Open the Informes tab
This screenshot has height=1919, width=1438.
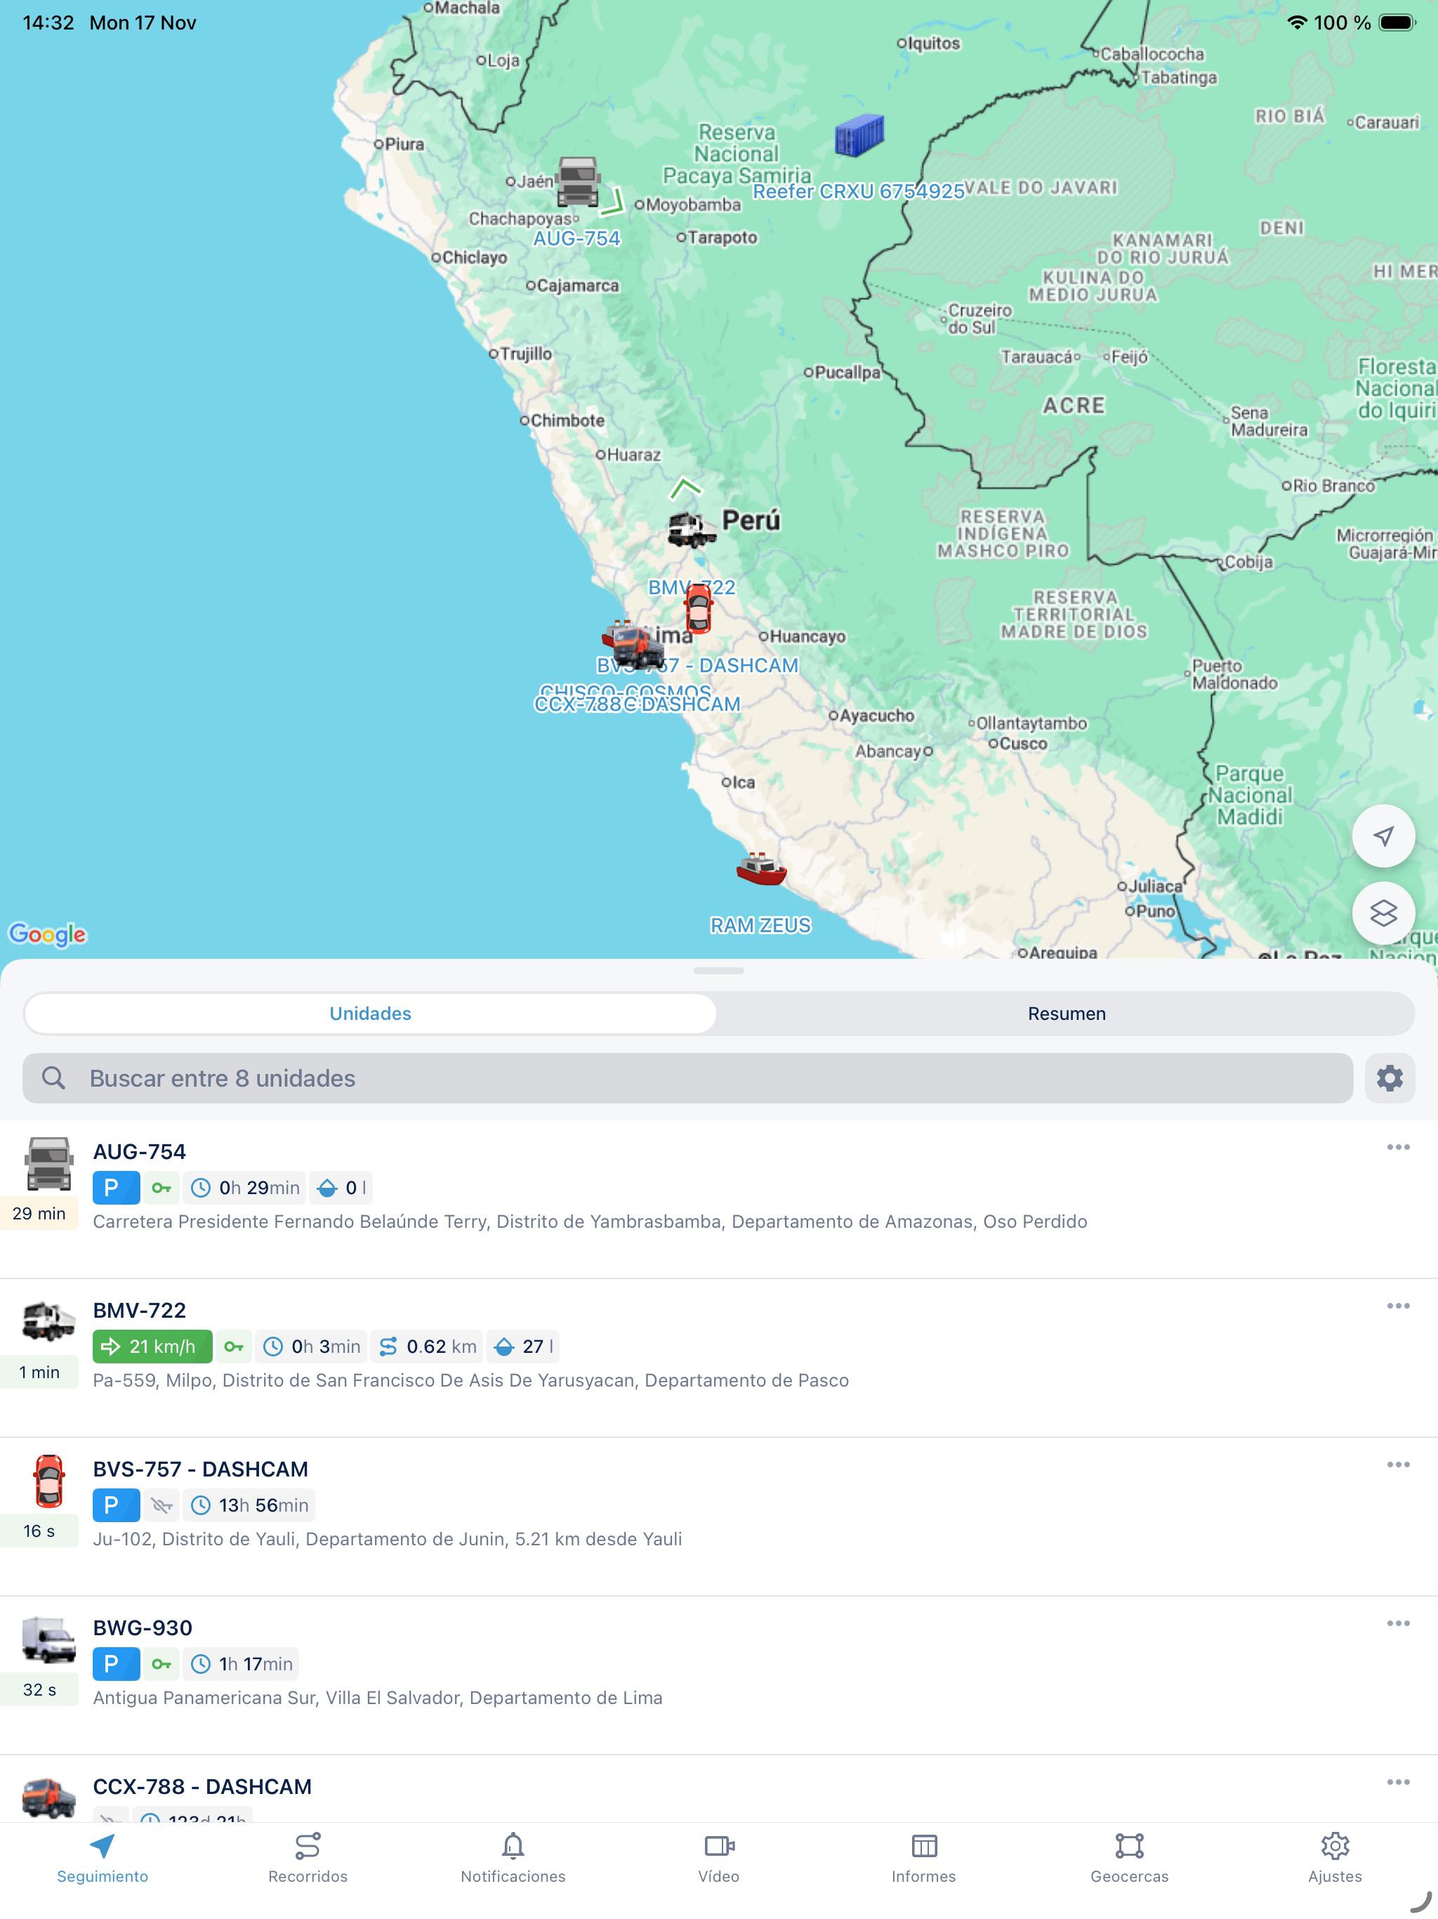coord(924,1859)
